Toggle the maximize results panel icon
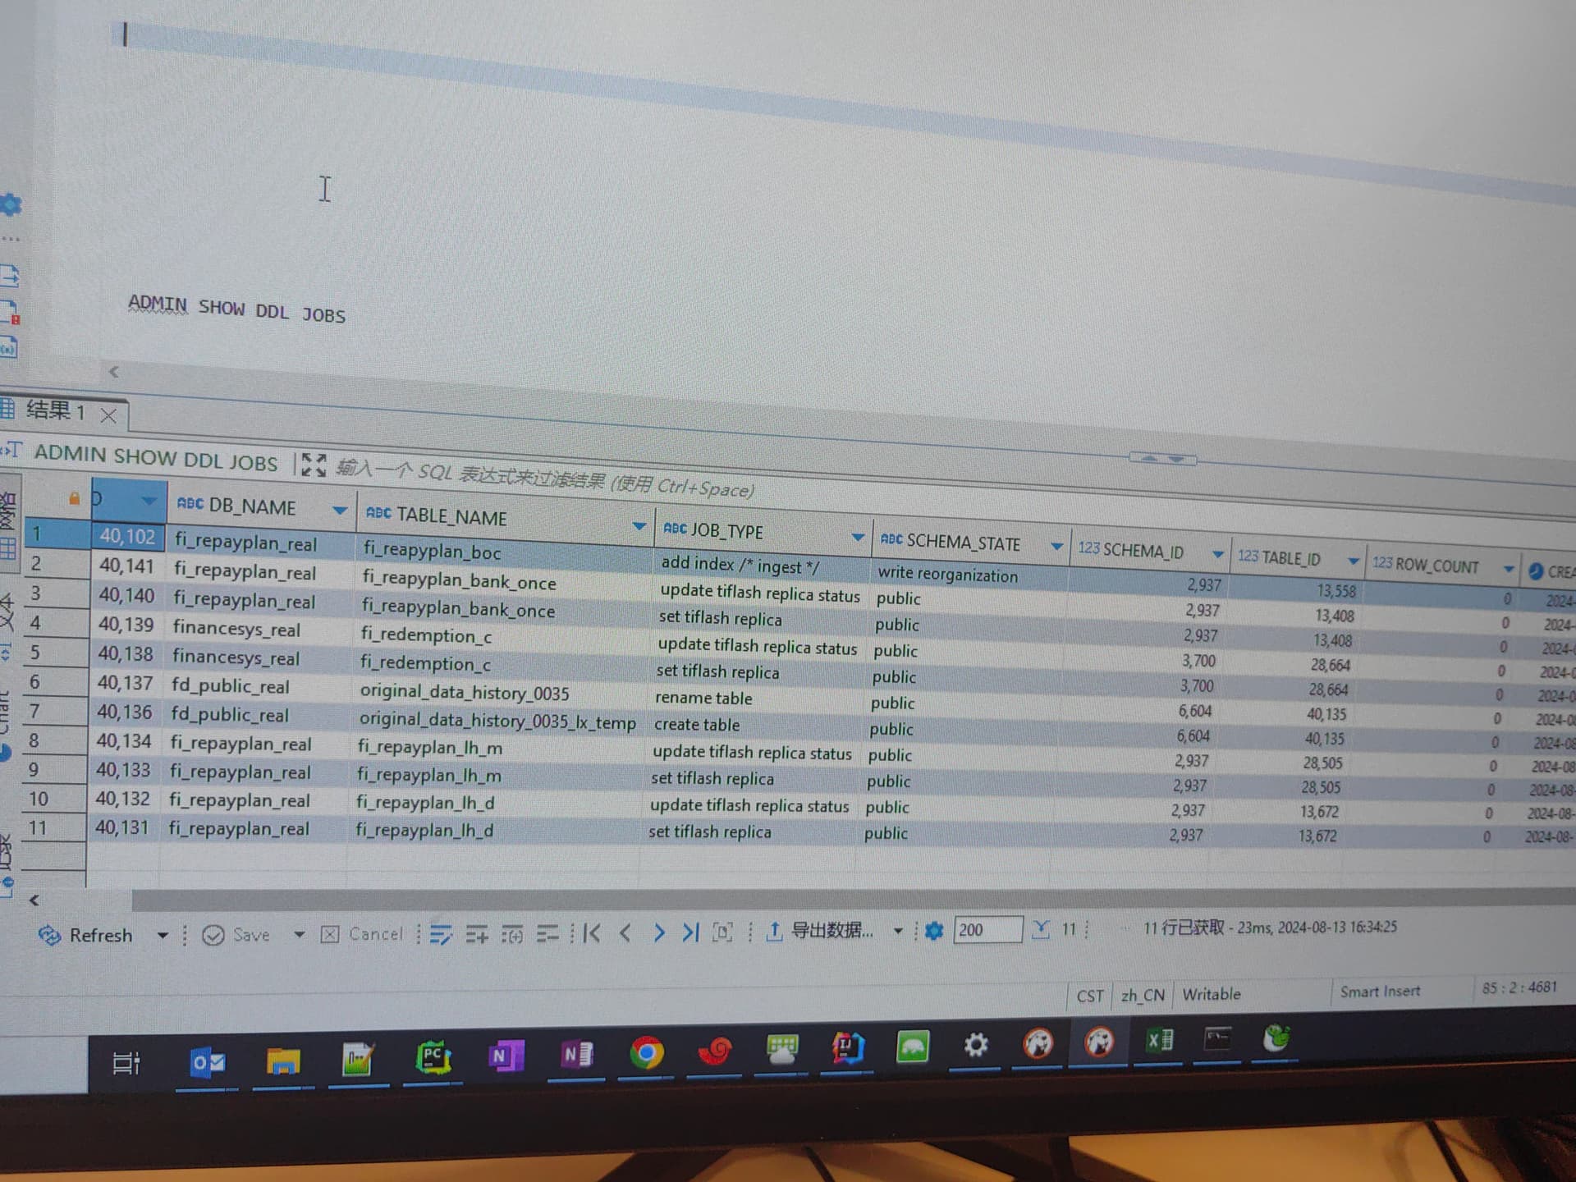1576x1182 pixels. (313, 465)
